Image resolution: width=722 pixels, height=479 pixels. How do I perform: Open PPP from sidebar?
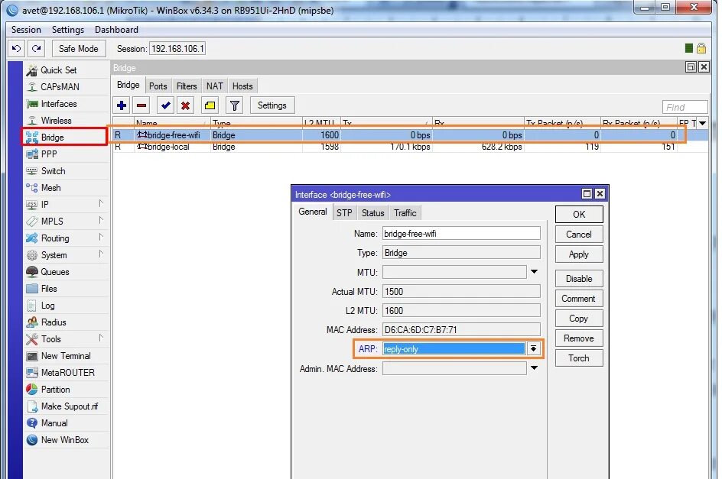tap(49, 154)
